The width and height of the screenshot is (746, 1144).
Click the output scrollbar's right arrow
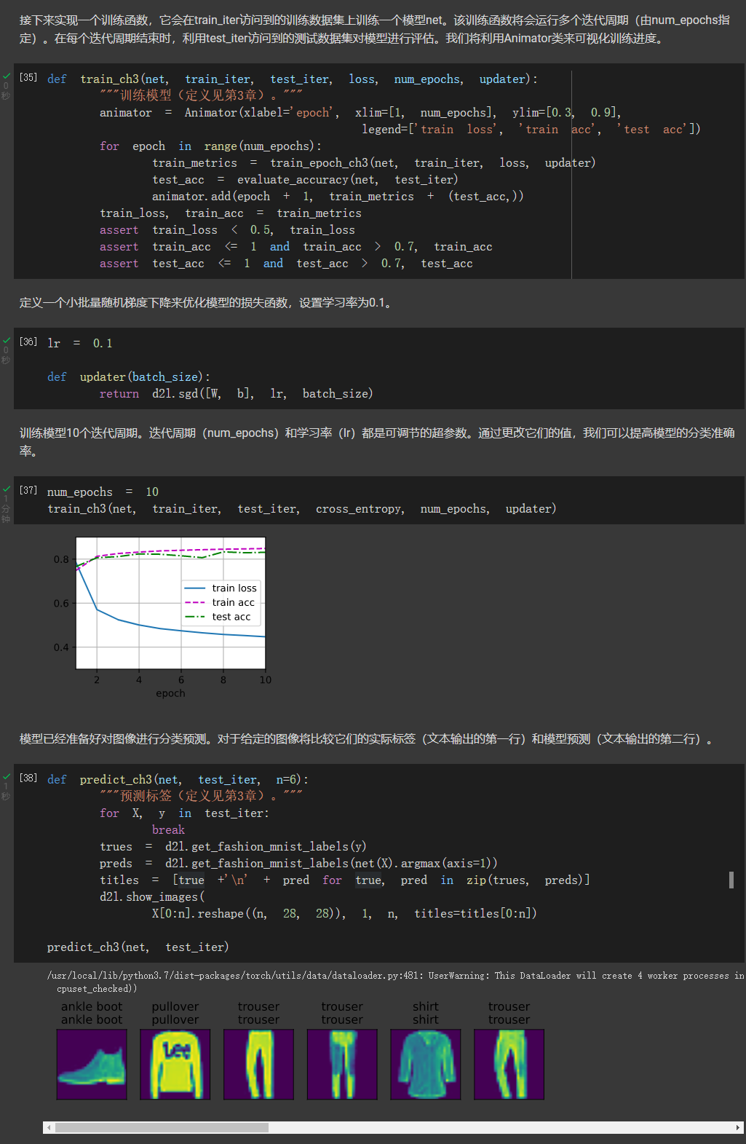pos(737,1127)
